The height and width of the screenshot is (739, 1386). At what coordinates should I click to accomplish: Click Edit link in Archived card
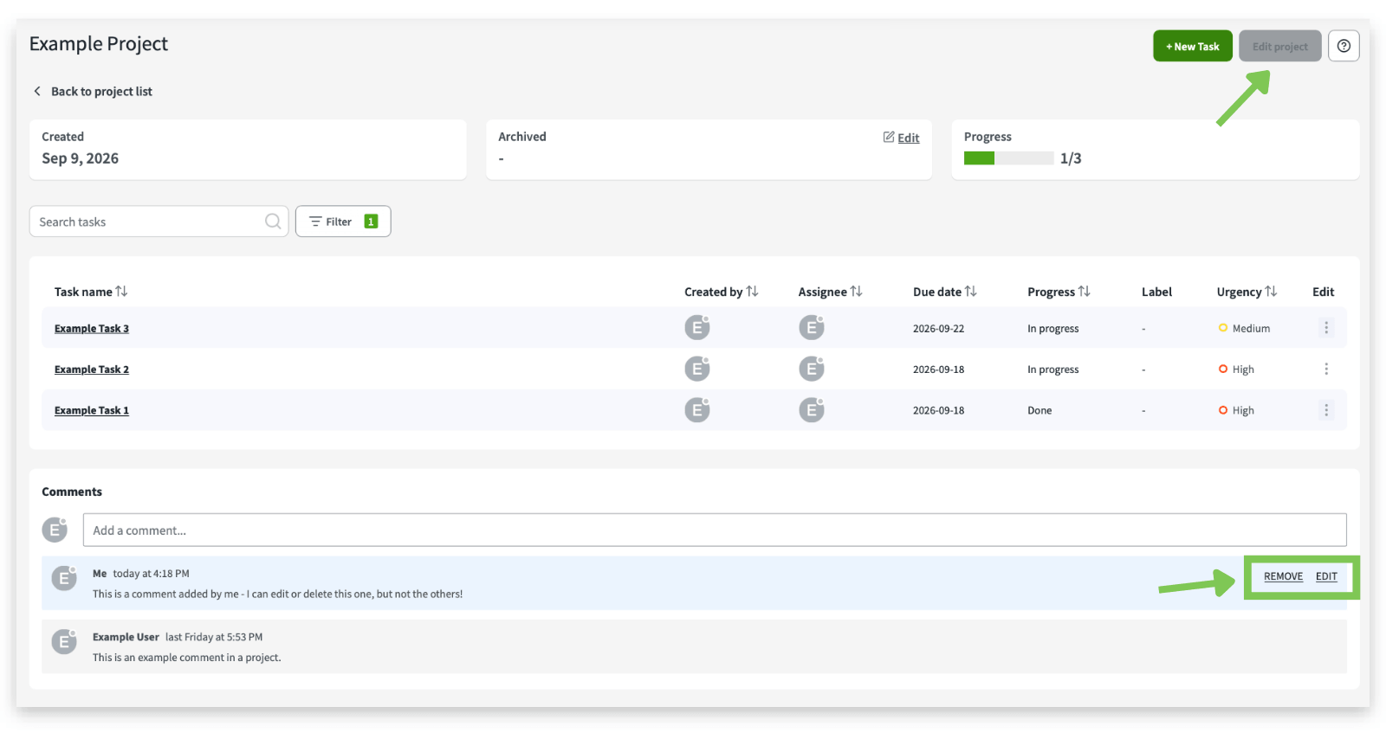pos(908,138)
